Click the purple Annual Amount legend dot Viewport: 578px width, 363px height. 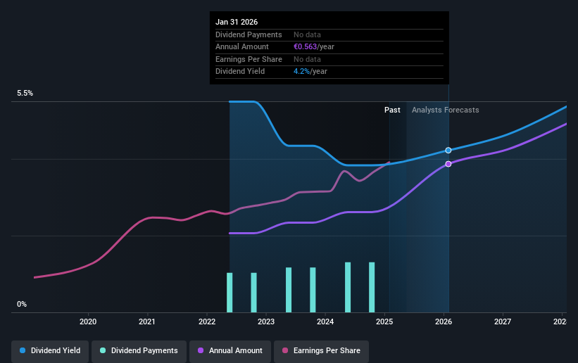(x=201, y=350)
